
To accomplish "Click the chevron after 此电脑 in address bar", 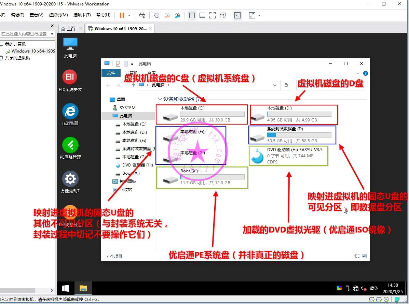I will [x=168, y=85].
